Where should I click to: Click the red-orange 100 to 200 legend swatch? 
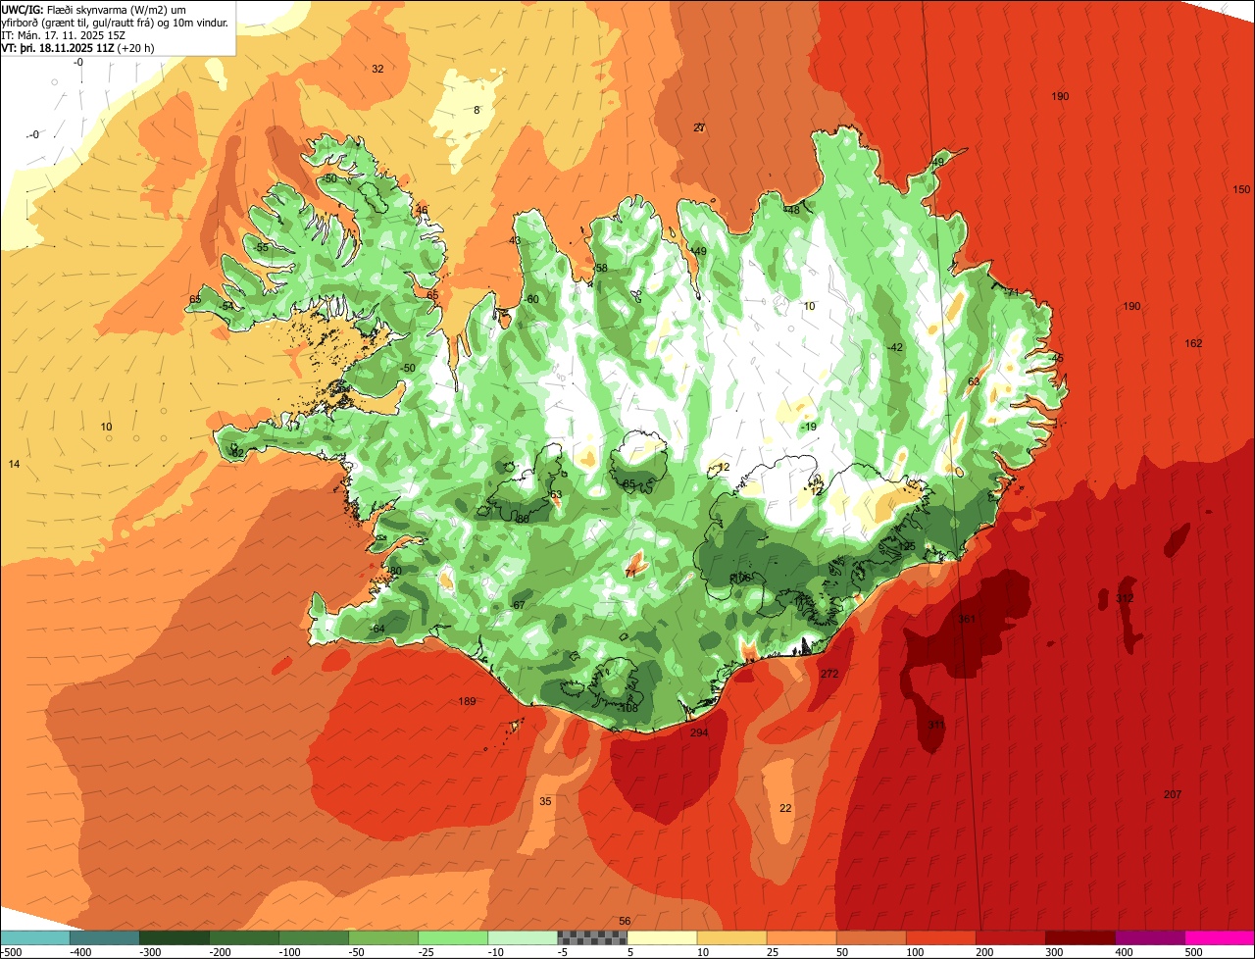pos(940,937)
